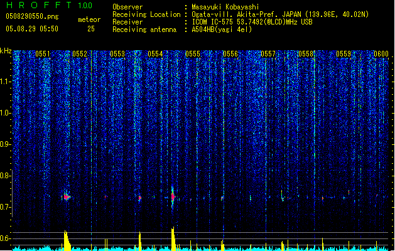The width and height of the screenshot is (395, 251).
Task: Click the ICOM IC-575 receiver text
Action: (x=252, y=22)
